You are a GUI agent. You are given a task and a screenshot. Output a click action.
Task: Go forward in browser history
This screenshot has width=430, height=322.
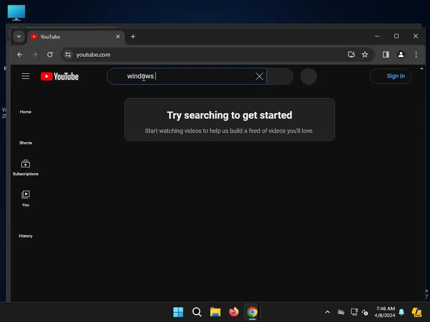click(34, 55)
